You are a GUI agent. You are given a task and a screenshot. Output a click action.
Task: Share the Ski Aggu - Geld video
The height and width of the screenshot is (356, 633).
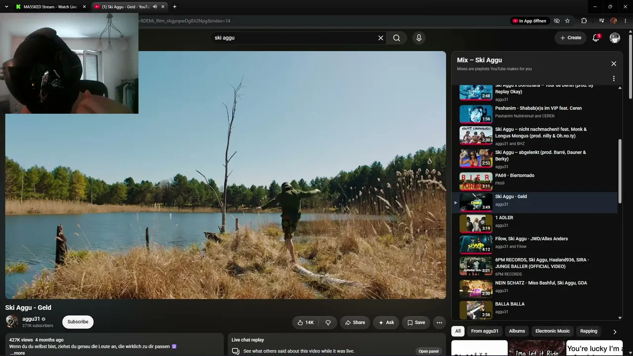[x=355, y=322]
